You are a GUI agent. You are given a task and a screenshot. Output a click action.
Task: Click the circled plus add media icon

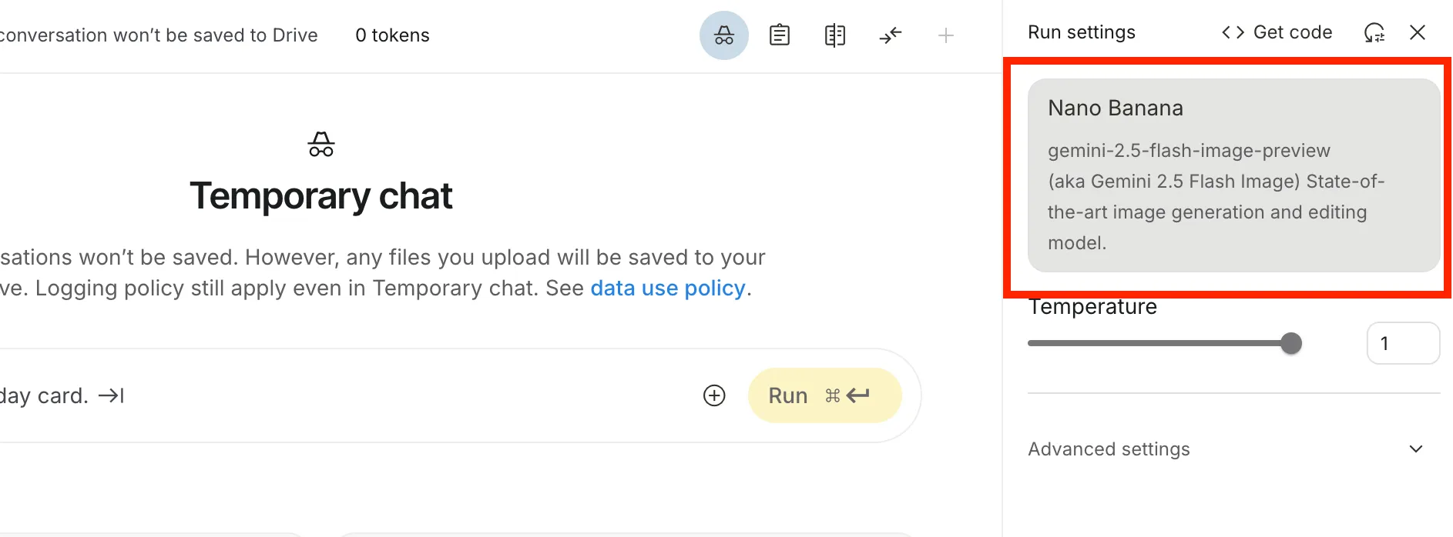click(x=714, y=395)
